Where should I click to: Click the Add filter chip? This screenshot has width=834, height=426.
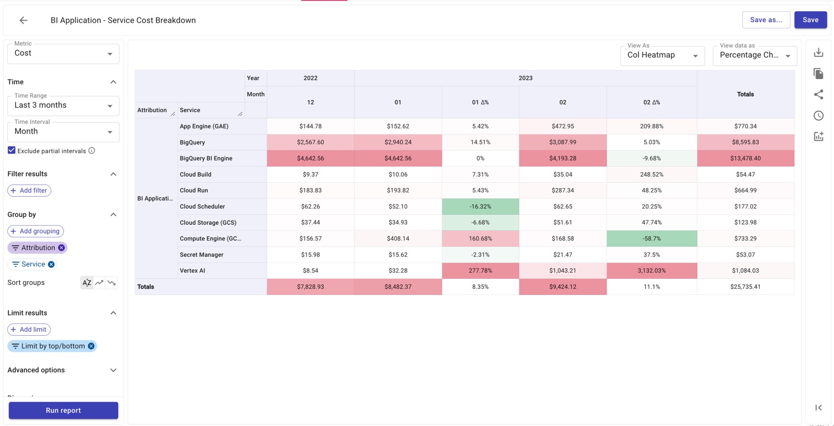[29, 191]
